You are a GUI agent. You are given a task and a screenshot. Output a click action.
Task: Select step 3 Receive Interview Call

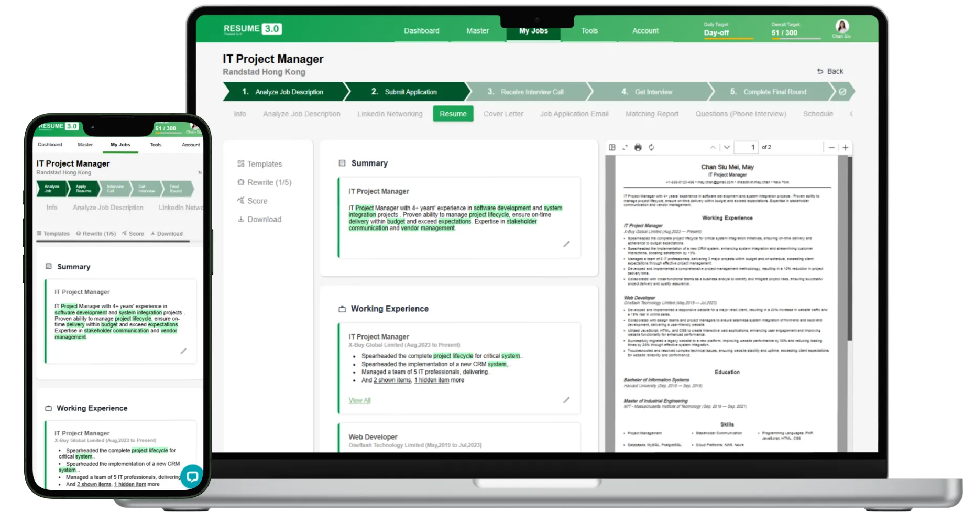point(528,92)
